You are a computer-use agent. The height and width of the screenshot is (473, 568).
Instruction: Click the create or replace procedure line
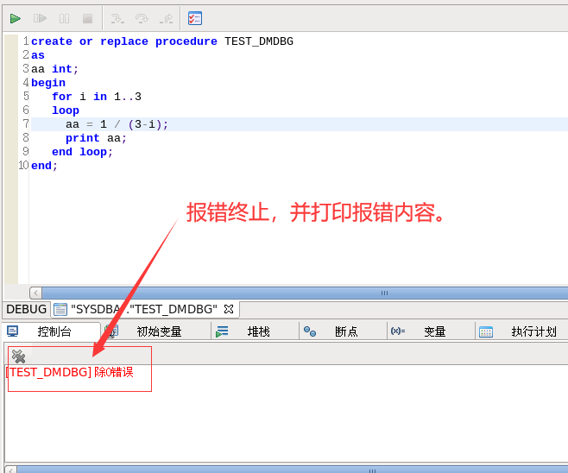coord(162,41)
